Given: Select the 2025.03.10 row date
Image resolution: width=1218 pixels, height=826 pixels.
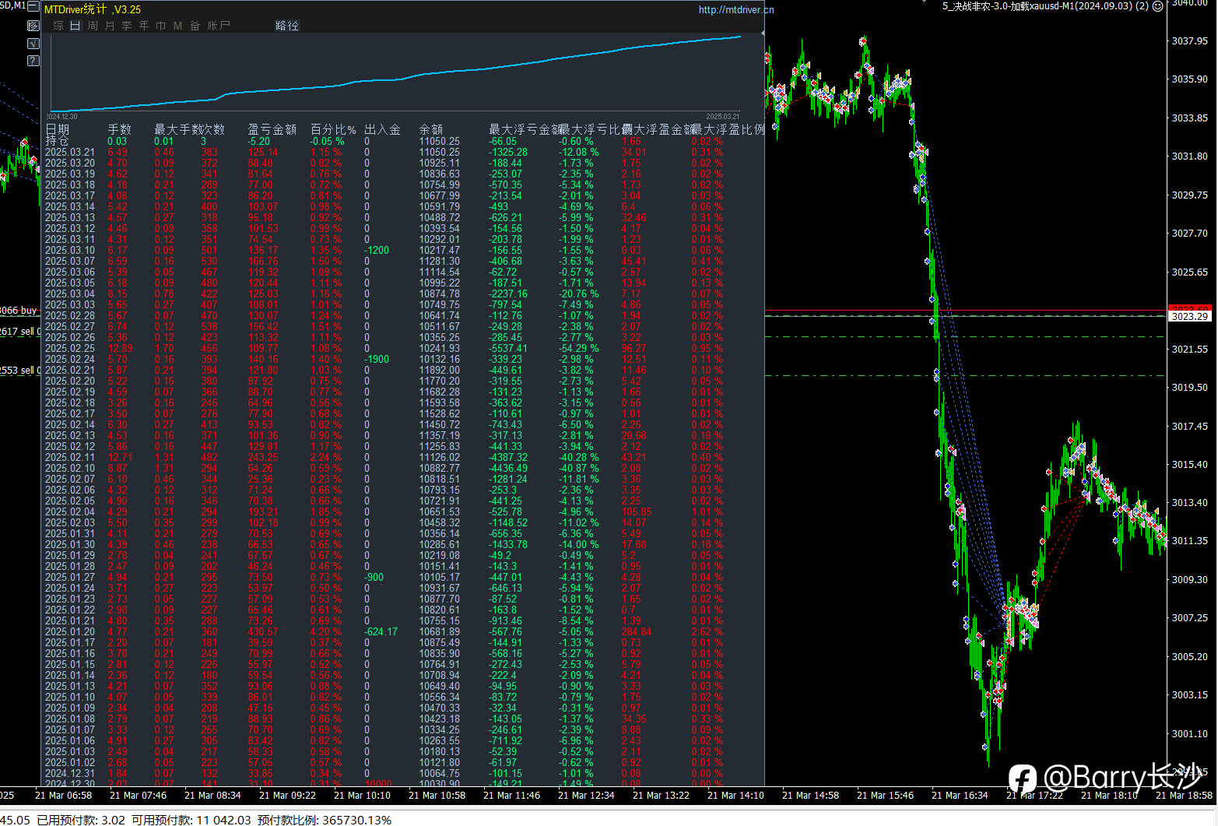Looking at the screenshot, I should click(70, 250).
